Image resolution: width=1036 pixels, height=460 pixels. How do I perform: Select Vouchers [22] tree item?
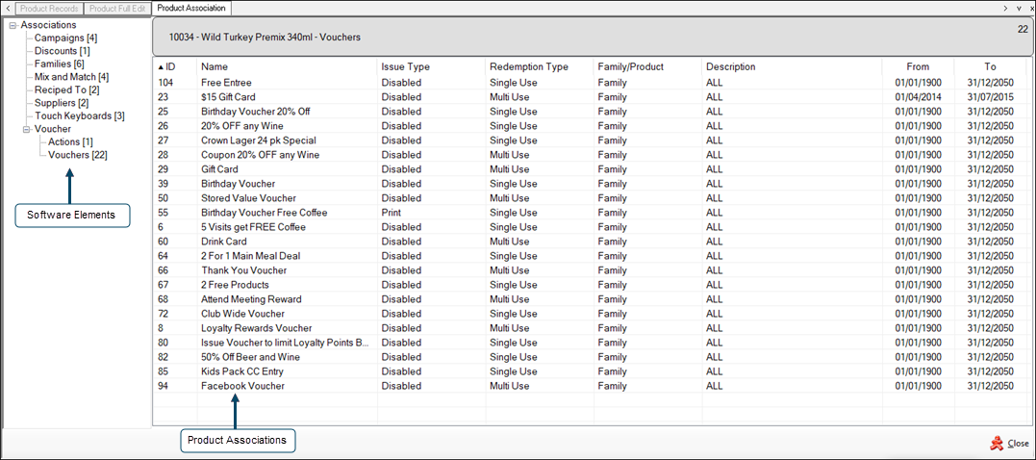pyautogui.click(x=78, y=155)
